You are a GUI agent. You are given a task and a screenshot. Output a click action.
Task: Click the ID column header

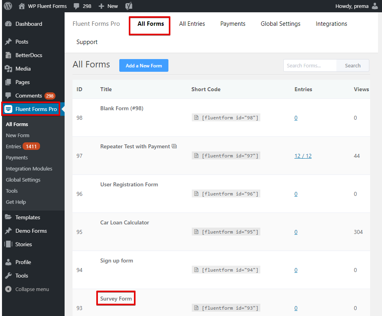(79, 89)
